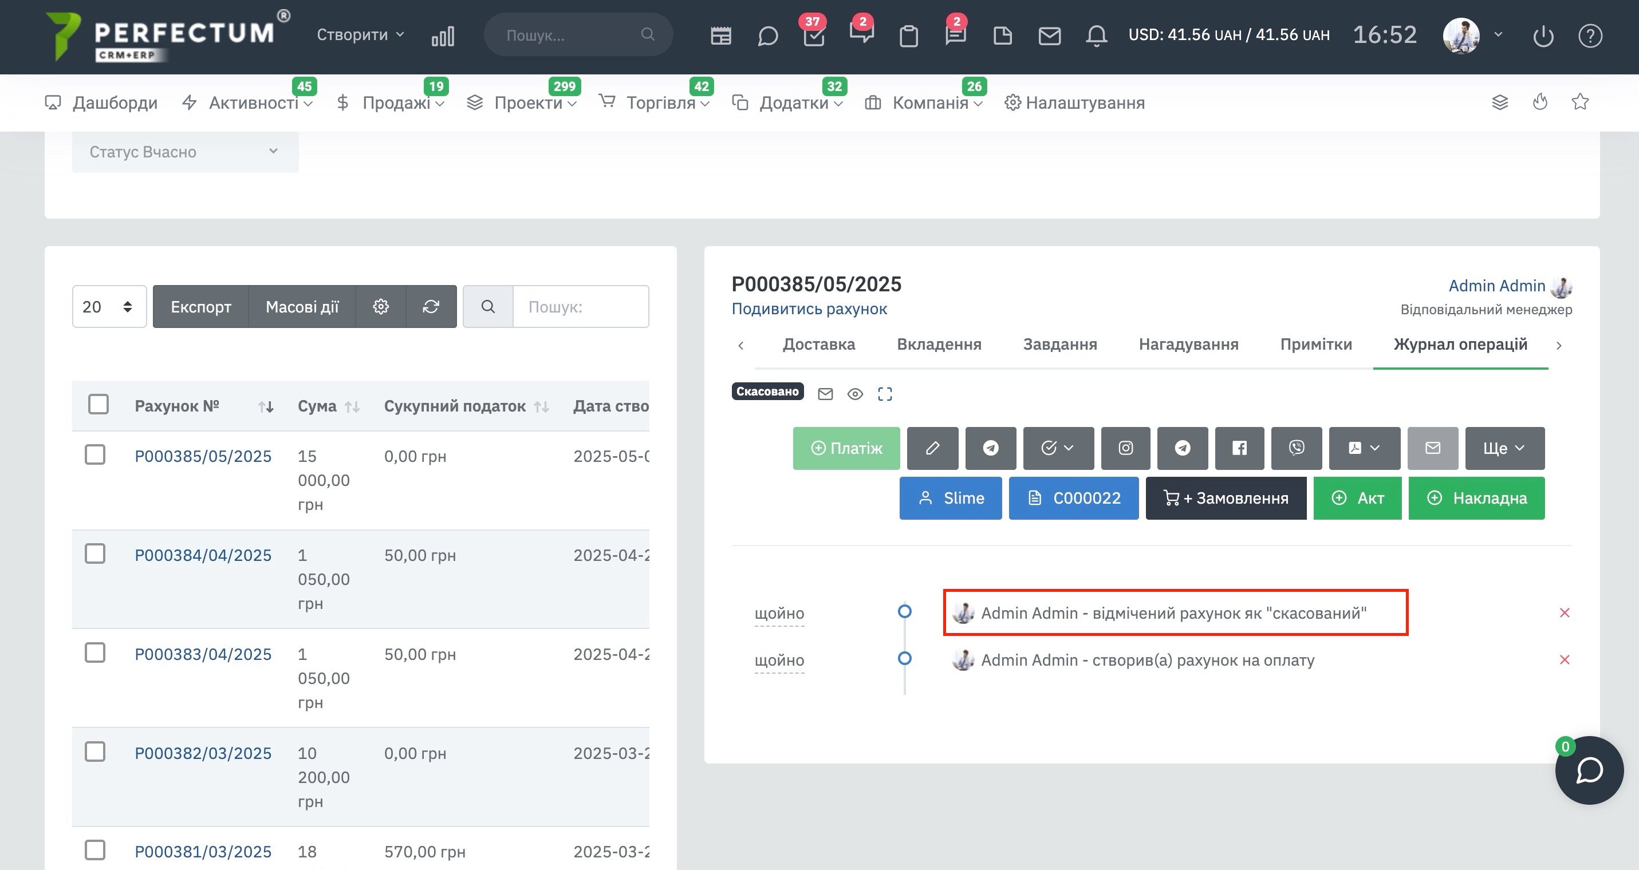Check the box for P000385/05/2025

95,454
